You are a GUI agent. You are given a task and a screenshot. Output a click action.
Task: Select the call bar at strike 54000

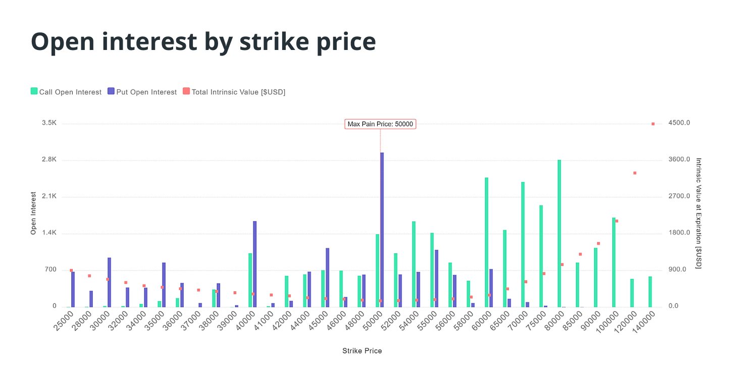[414, 264]
